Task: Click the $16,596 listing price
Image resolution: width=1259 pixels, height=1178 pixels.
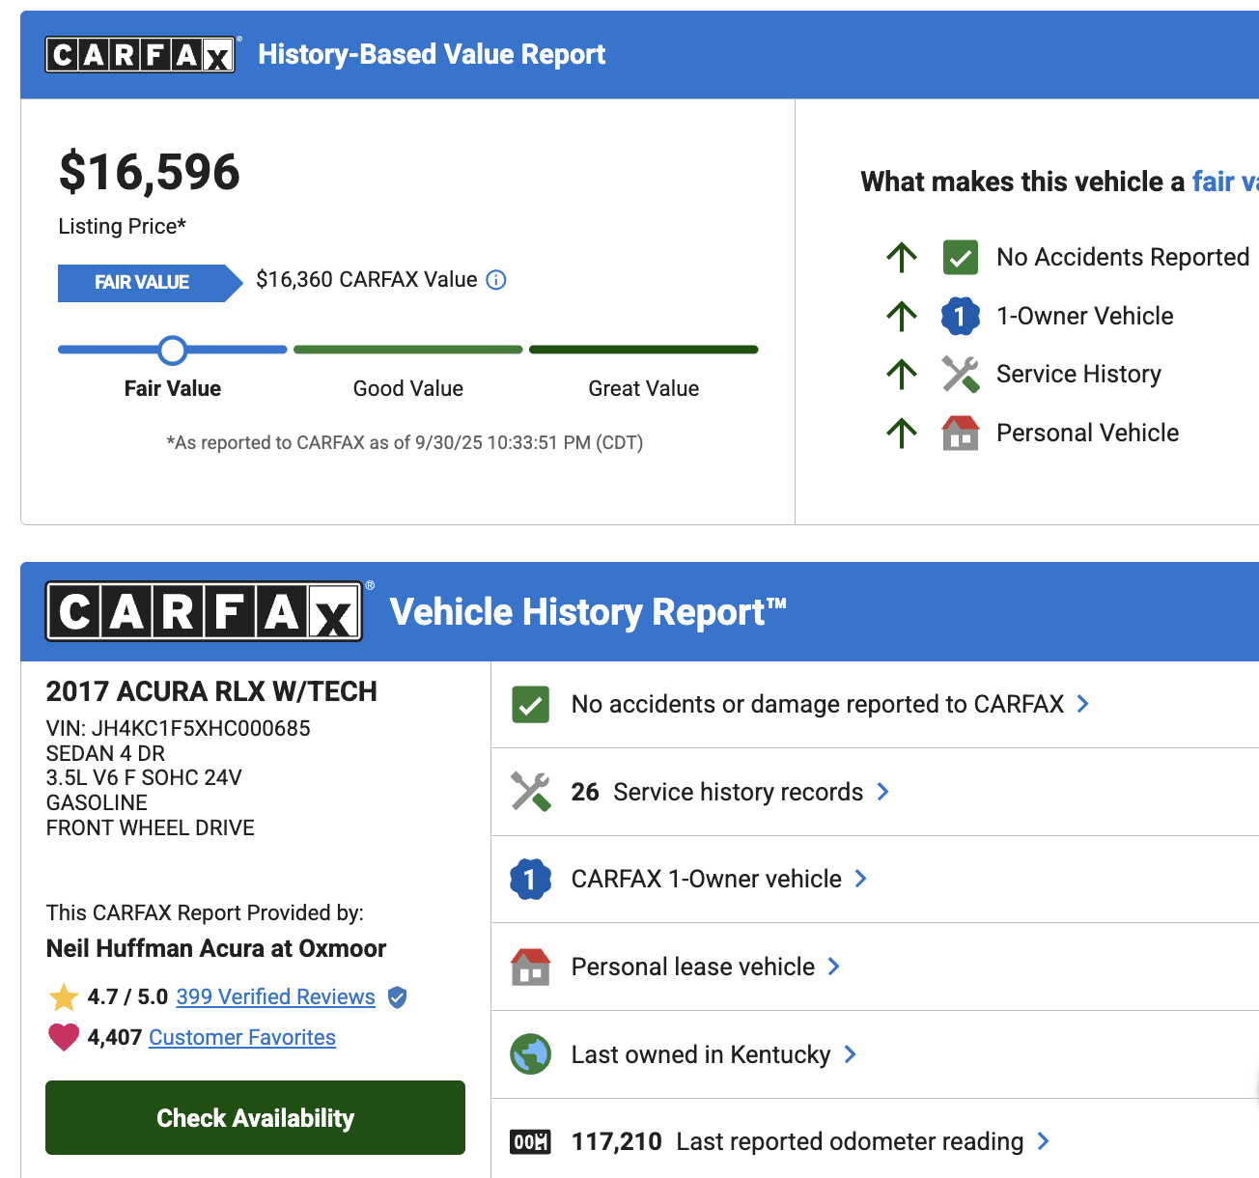Action: (x=150, y=172)
